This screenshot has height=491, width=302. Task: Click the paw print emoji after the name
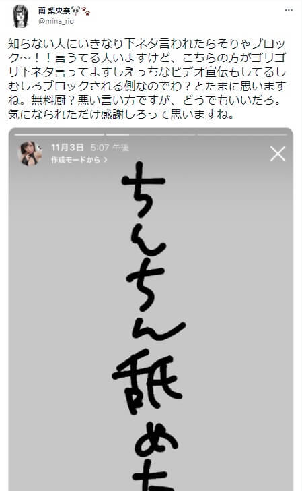click(x=86, y=11)
